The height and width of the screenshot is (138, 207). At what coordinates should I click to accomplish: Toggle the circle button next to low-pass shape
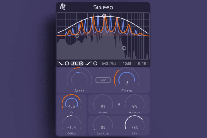tap(67, 63)
